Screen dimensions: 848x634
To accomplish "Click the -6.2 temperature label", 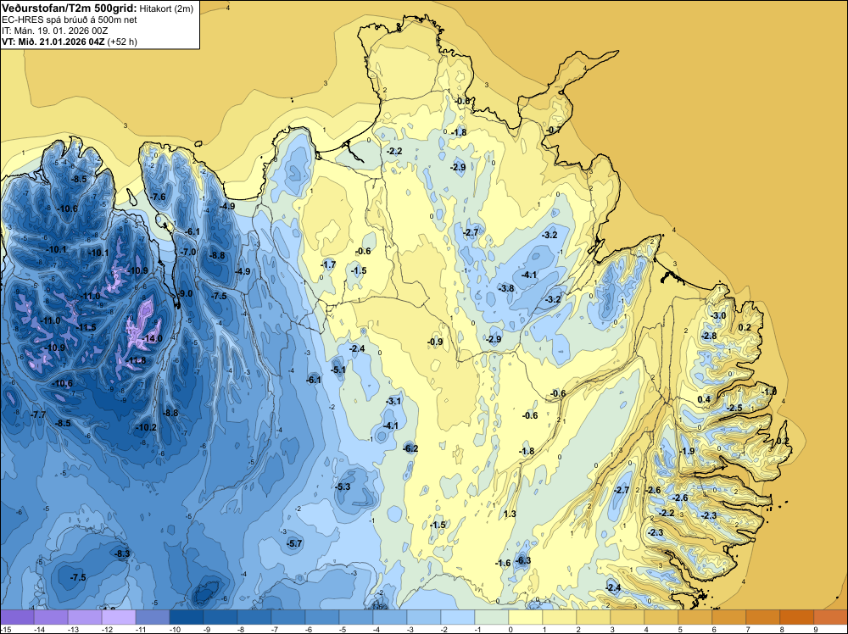I will click(411, 448).
